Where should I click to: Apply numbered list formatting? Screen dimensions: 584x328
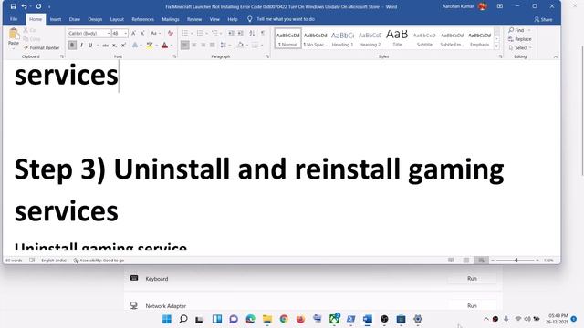(200, 34)
